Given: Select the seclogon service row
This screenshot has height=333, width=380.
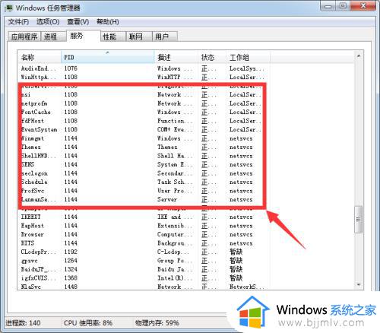Looking at the screenshot, I should click(x=143, y=173).
